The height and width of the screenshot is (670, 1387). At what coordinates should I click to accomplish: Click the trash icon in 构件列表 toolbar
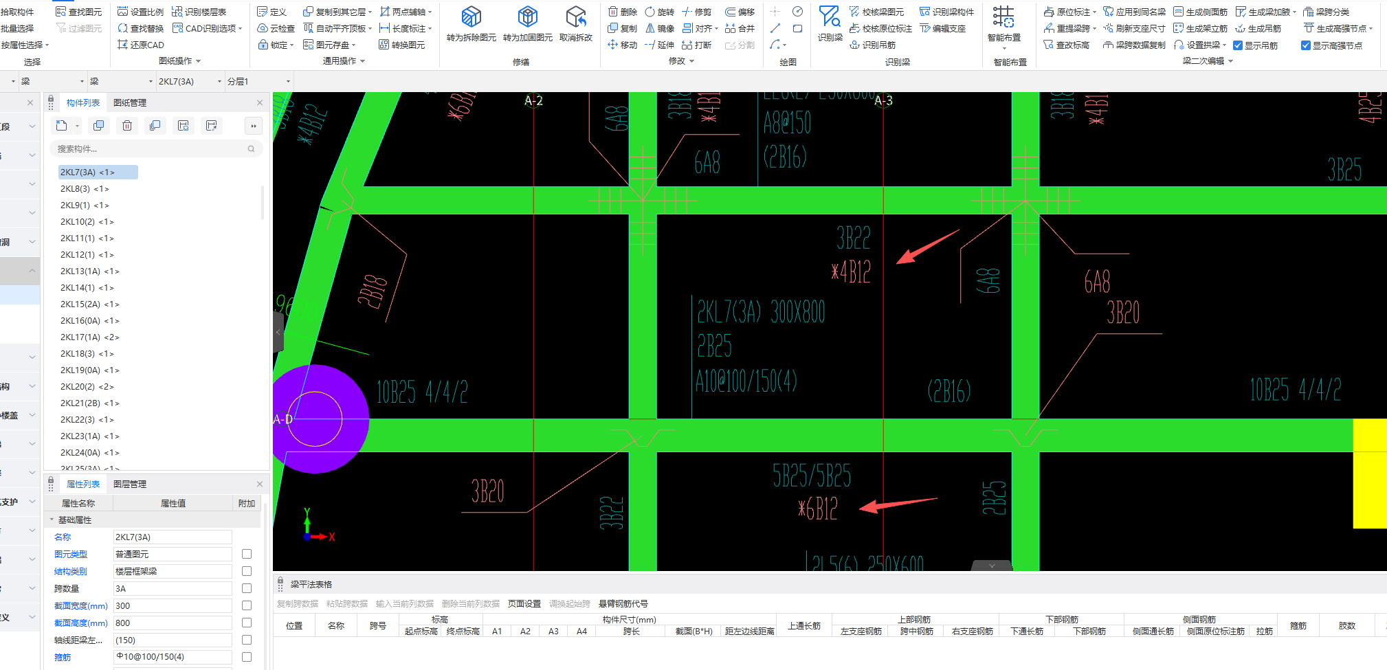click(127, 126)
